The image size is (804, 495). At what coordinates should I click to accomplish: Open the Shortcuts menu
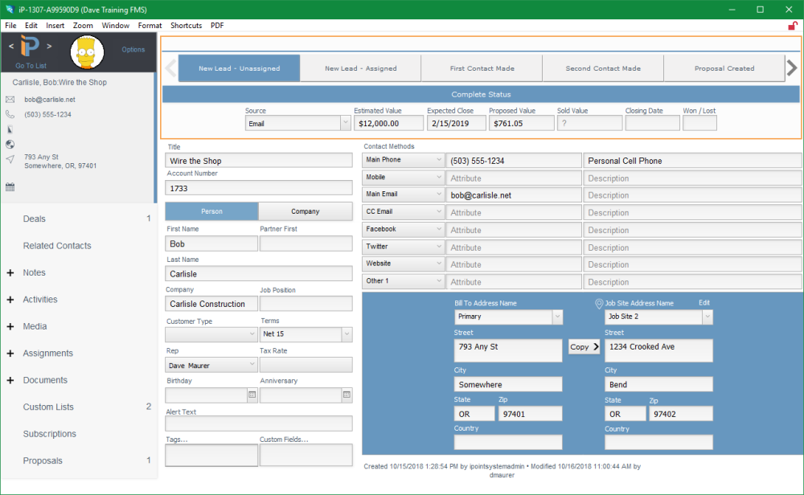pyautogui.click(x=186, y=26)
